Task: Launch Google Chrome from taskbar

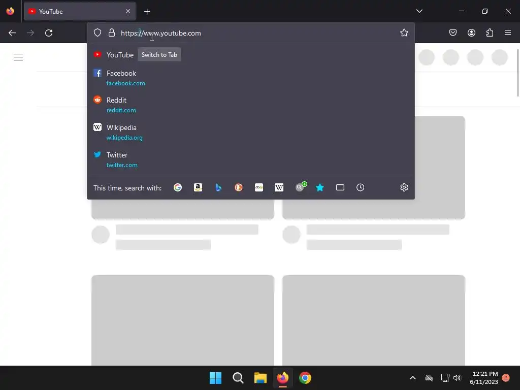Action: (305, 378)
